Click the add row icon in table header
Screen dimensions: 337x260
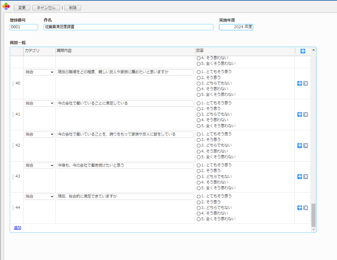(x=303, y=51)
